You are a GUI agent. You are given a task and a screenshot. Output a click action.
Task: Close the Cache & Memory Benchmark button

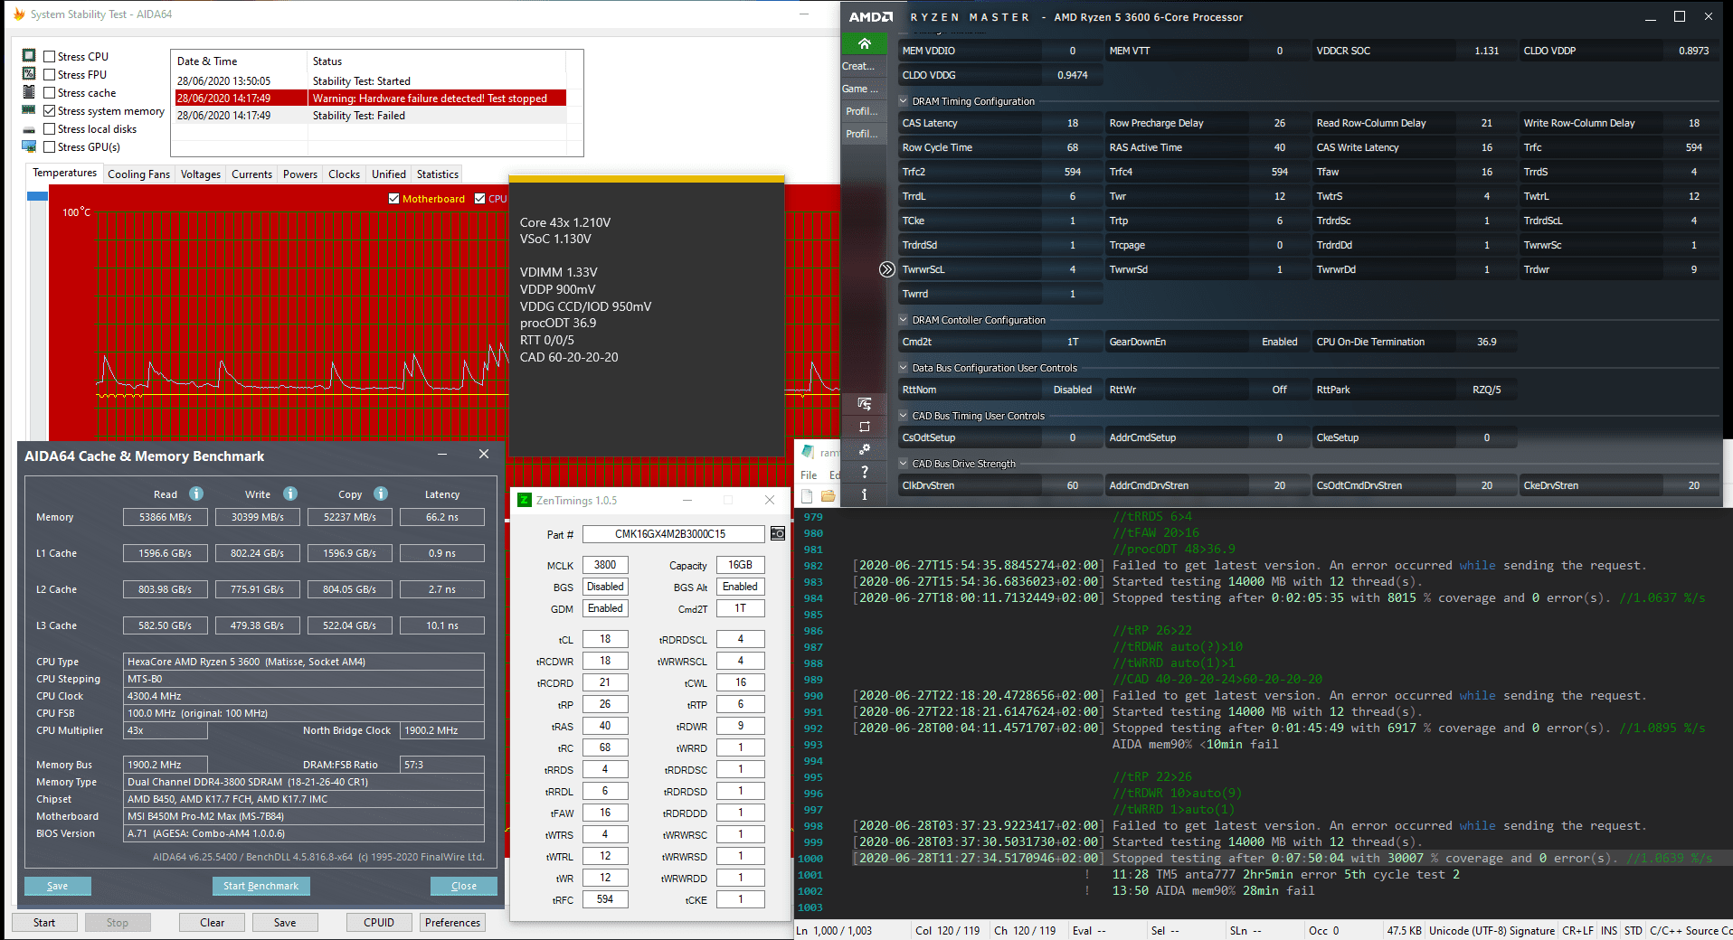[x=463, y=886]
